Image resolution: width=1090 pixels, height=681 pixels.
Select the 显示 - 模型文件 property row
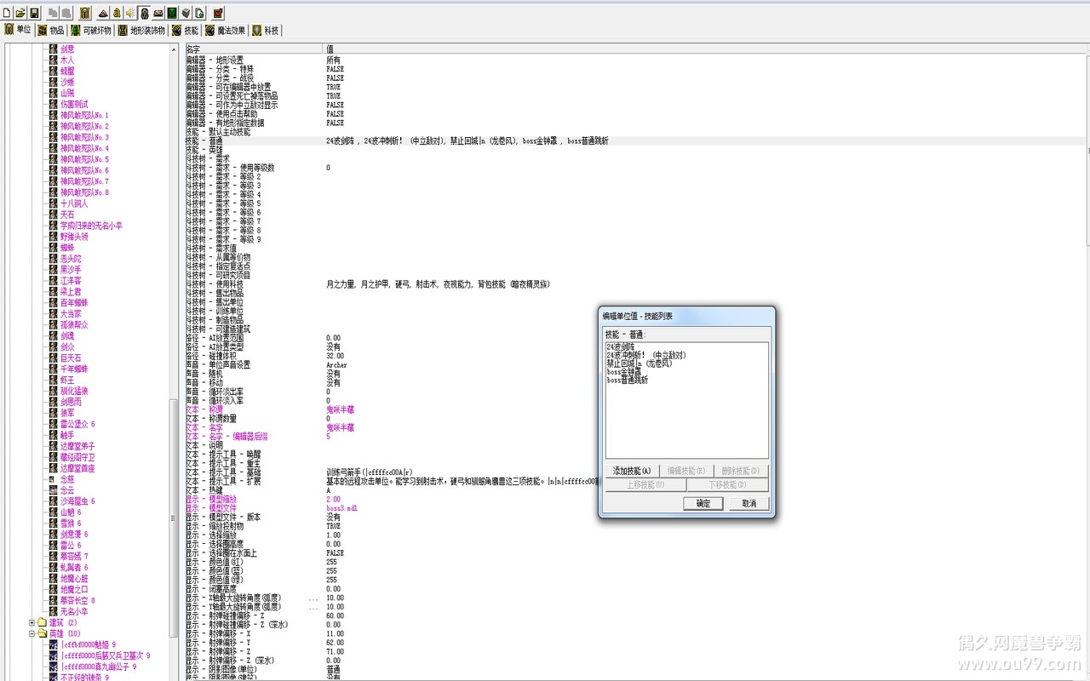[636, 508]
